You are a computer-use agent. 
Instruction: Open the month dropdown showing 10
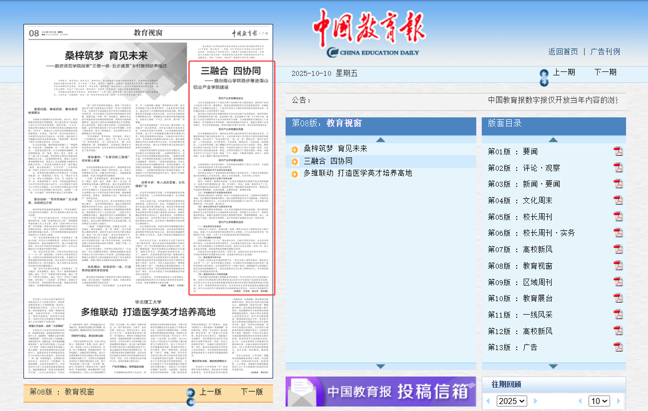pos(599,401)
